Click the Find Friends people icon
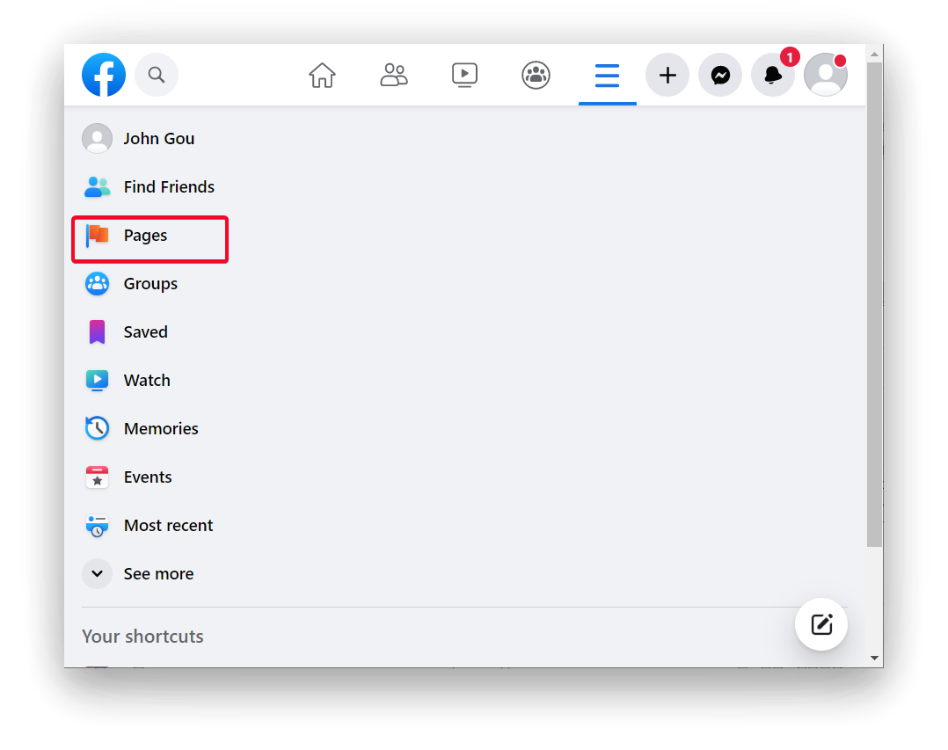The image size is (948, 750). [x=98, y=186]
